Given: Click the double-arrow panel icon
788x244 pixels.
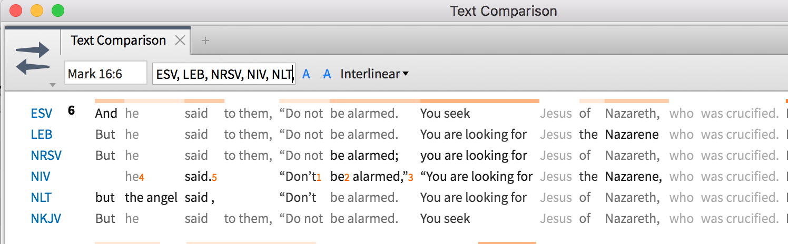Looking at the screenshot, I should [33, 58].
